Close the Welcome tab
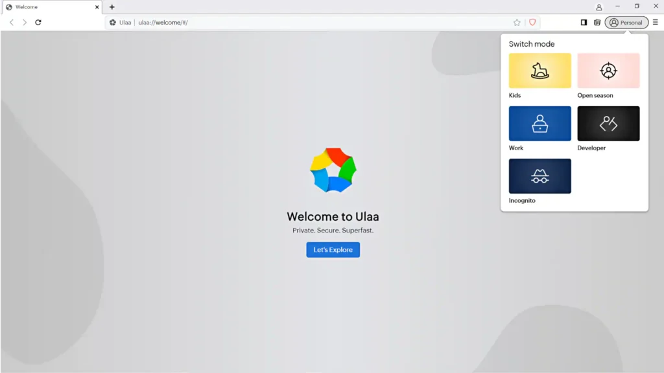The image size is (664, 373). (x=97, y=7)
